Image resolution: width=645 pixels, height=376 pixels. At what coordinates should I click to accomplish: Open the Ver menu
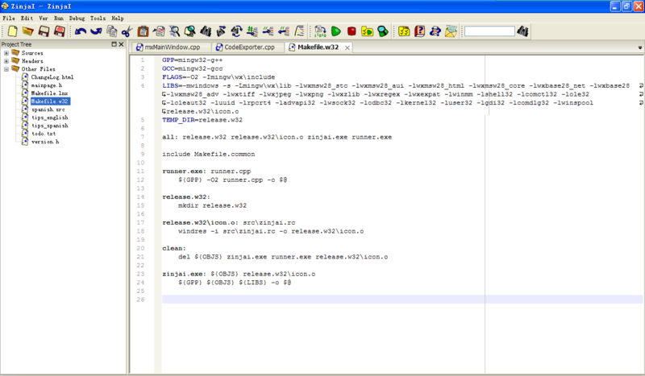click(x=44, y=18)
